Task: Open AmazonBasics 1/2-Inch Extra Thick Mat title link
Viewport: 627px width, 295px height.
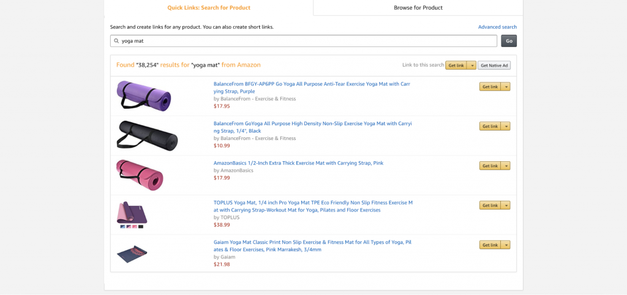Action: pos(298,163)
